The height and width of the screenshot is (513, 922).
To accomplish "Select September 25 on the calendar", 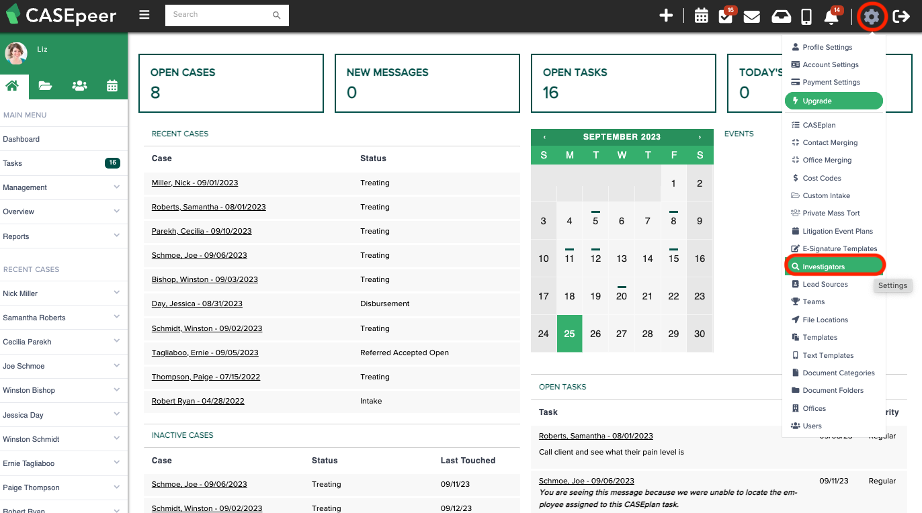I will coord(569,334).
